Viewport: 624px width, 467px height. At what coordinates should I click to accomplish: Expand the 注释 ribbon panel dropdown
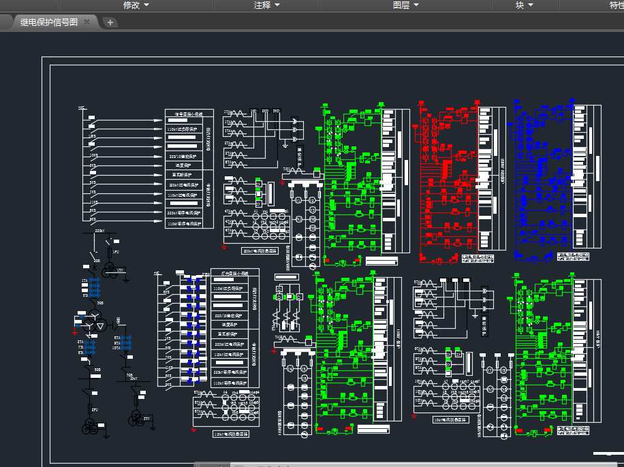tap(266, 5)
